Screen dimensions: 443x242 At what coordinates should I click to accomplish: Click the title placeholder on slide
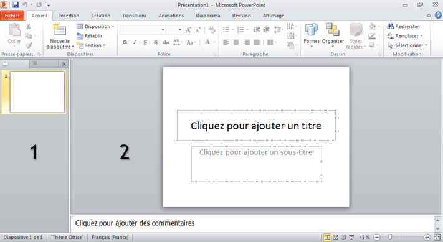click(x=256, y=126)
